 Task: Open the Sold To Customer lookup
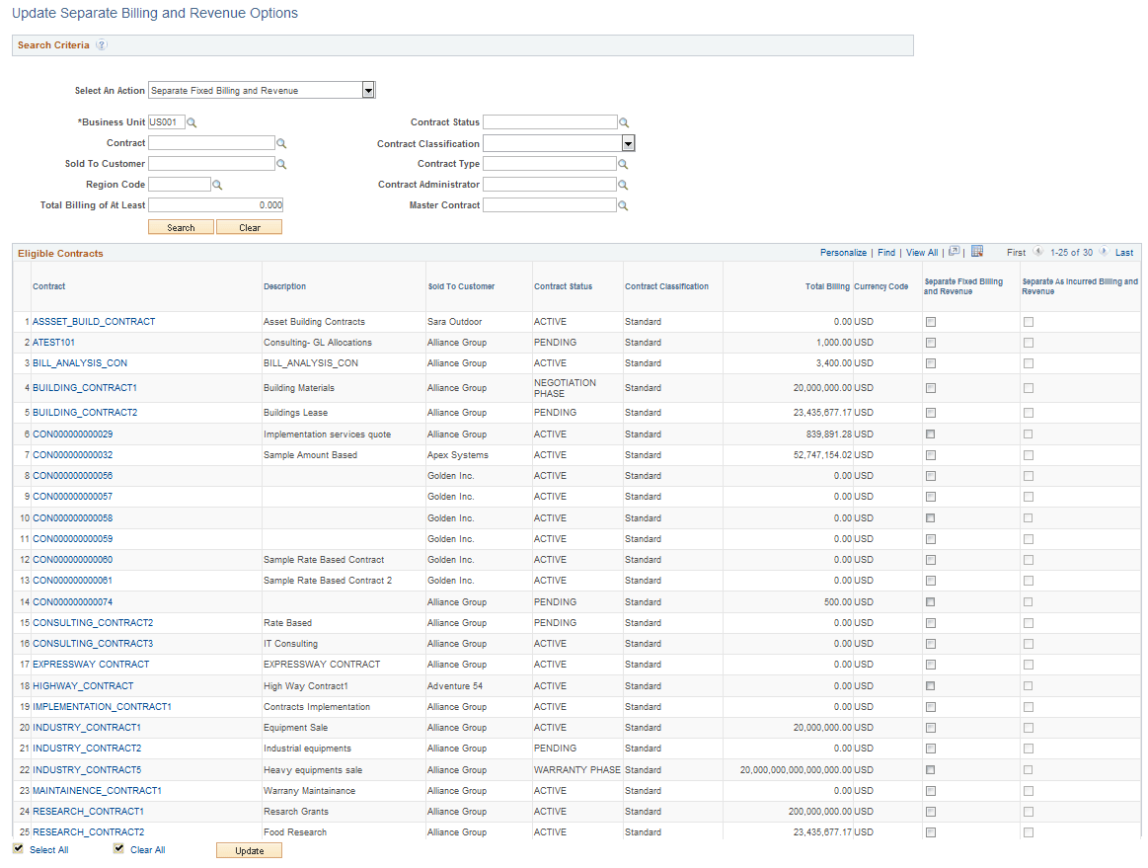[281, 163]
